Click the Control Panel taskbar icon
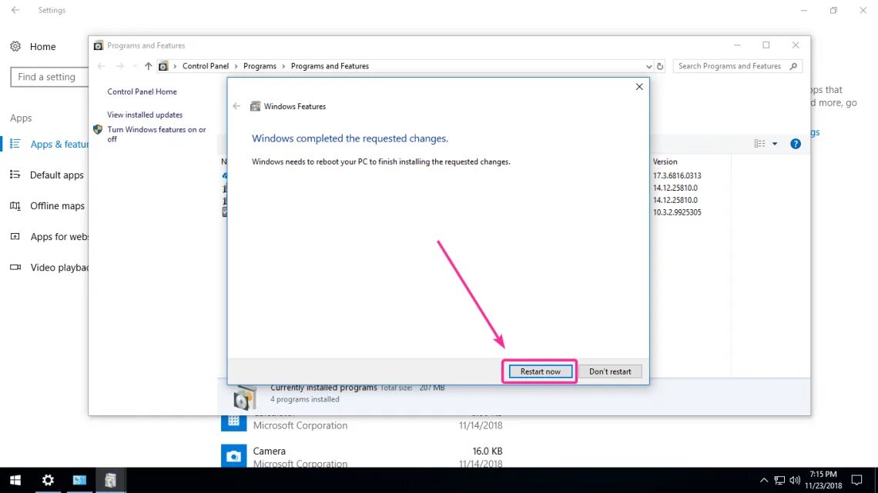Viewport: 878px width, 493px height. pos(79,480)
